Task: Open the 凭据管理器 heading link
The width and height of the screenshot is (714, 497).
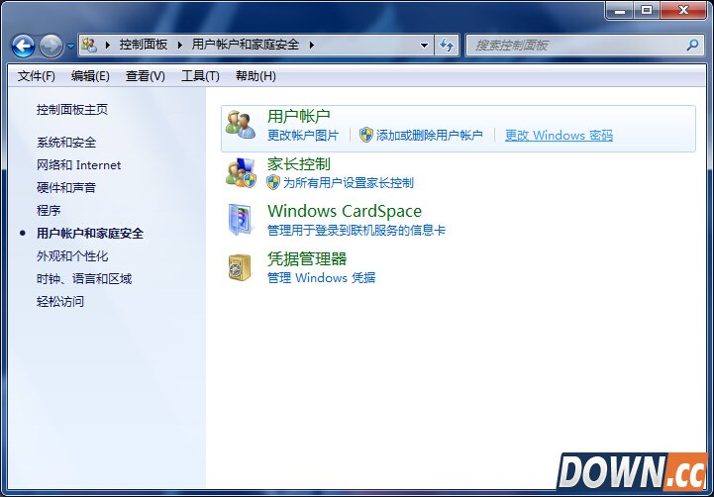Action: (307, 259)
